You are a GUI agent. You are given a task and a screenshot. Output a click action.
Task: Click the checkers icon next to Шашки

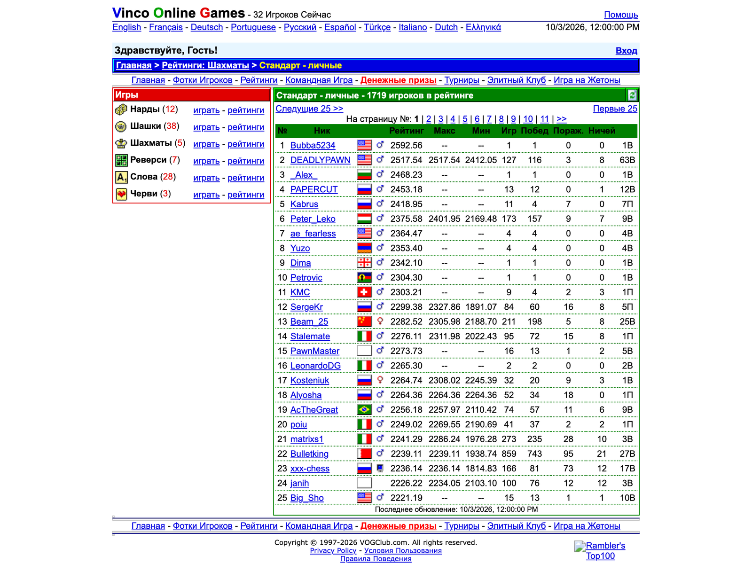[x=121, y=126]
